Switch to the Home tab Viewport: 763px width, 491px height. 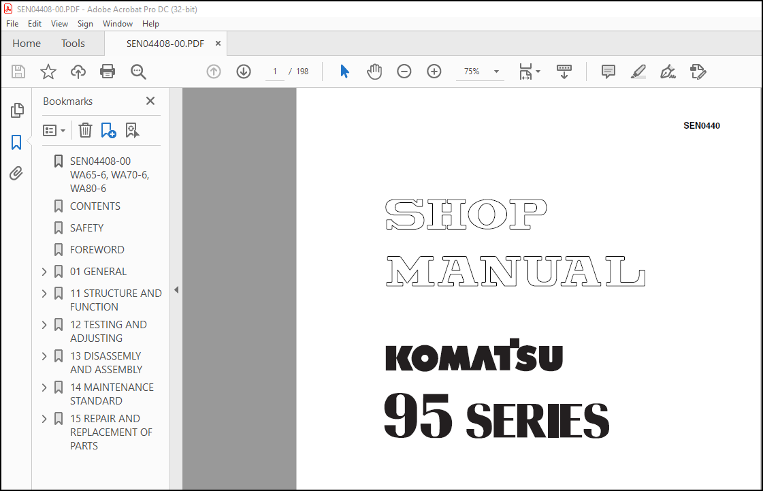[x=27, y=44]
